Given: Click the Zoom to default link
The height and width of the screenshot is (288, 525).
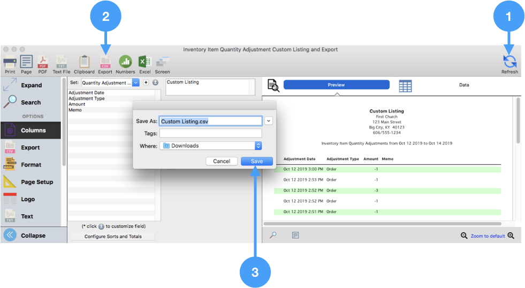Looking at the screenshot, I should tap(487, 236).
